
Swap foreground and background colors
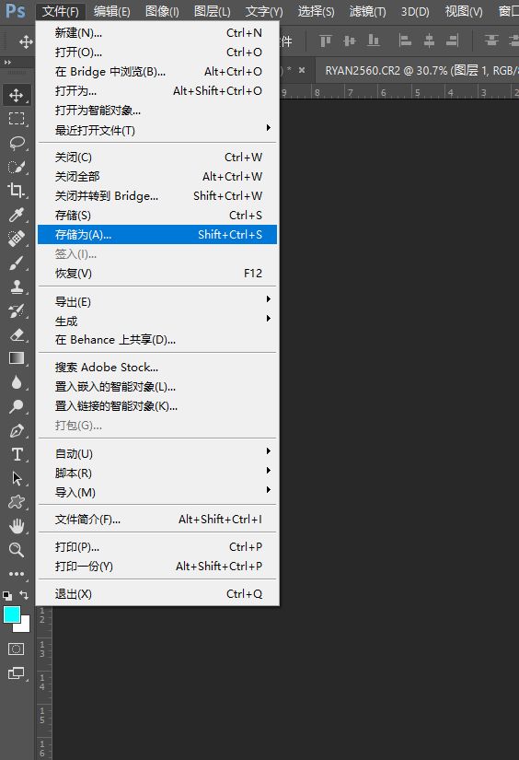point(24,595)
